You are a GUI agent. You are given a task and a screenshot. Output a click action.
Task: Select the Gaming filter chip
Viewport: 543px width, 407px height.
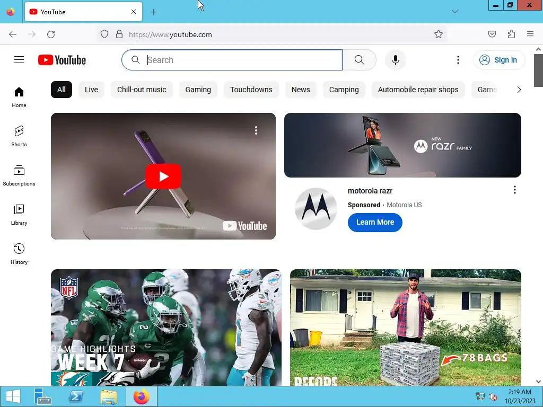tap(198, 90)
